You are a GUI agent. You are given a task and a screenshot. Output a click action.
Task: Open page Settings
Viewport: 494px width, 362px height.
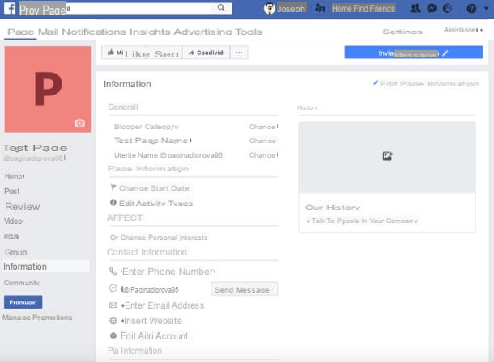pos(402,32)
